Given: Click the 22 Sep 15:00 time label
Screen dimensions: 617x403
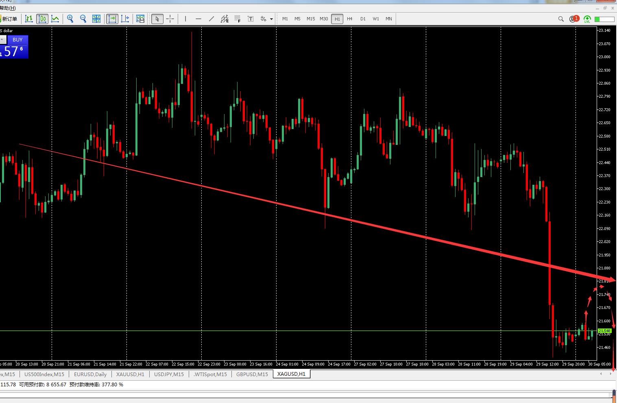Looking at the screenshot, I should pyautogui.click(x=183, y=364).
